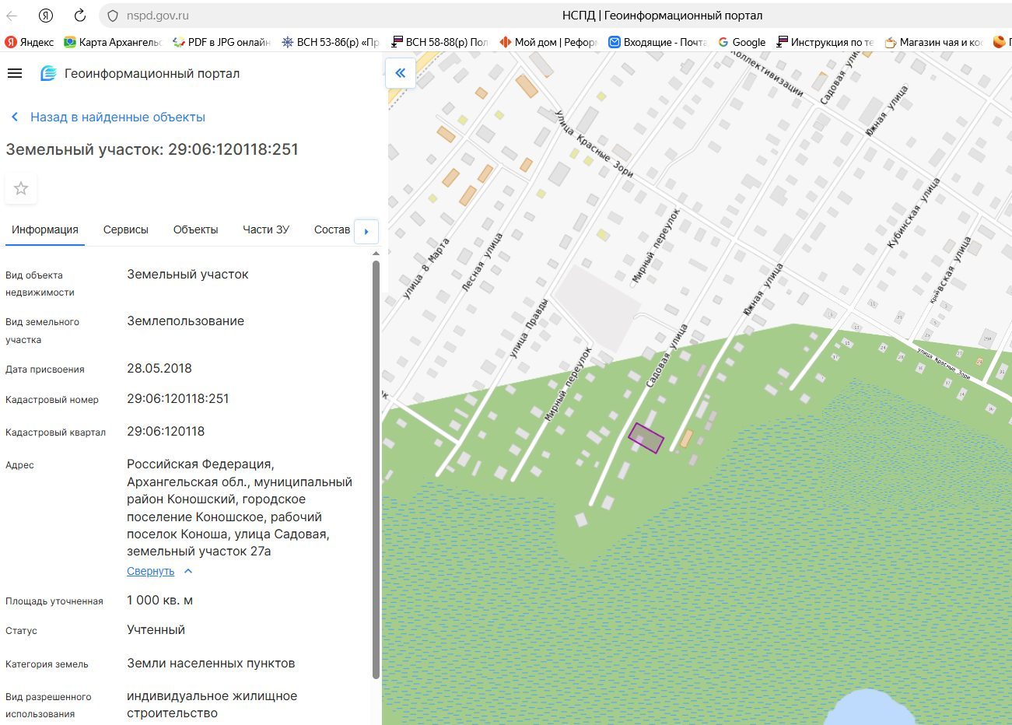Click the Геоинформационный портал logo icon
Viewport: 1012px width, 725px height.
pos(48,73)
